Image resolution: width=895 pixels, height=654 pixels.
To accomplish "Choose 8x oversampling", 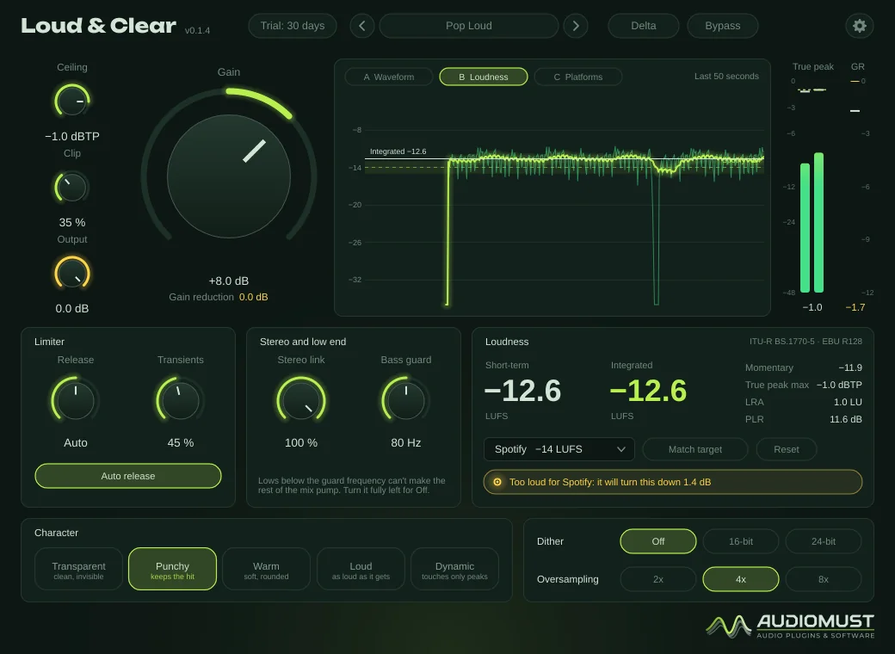I will point(823,579).
